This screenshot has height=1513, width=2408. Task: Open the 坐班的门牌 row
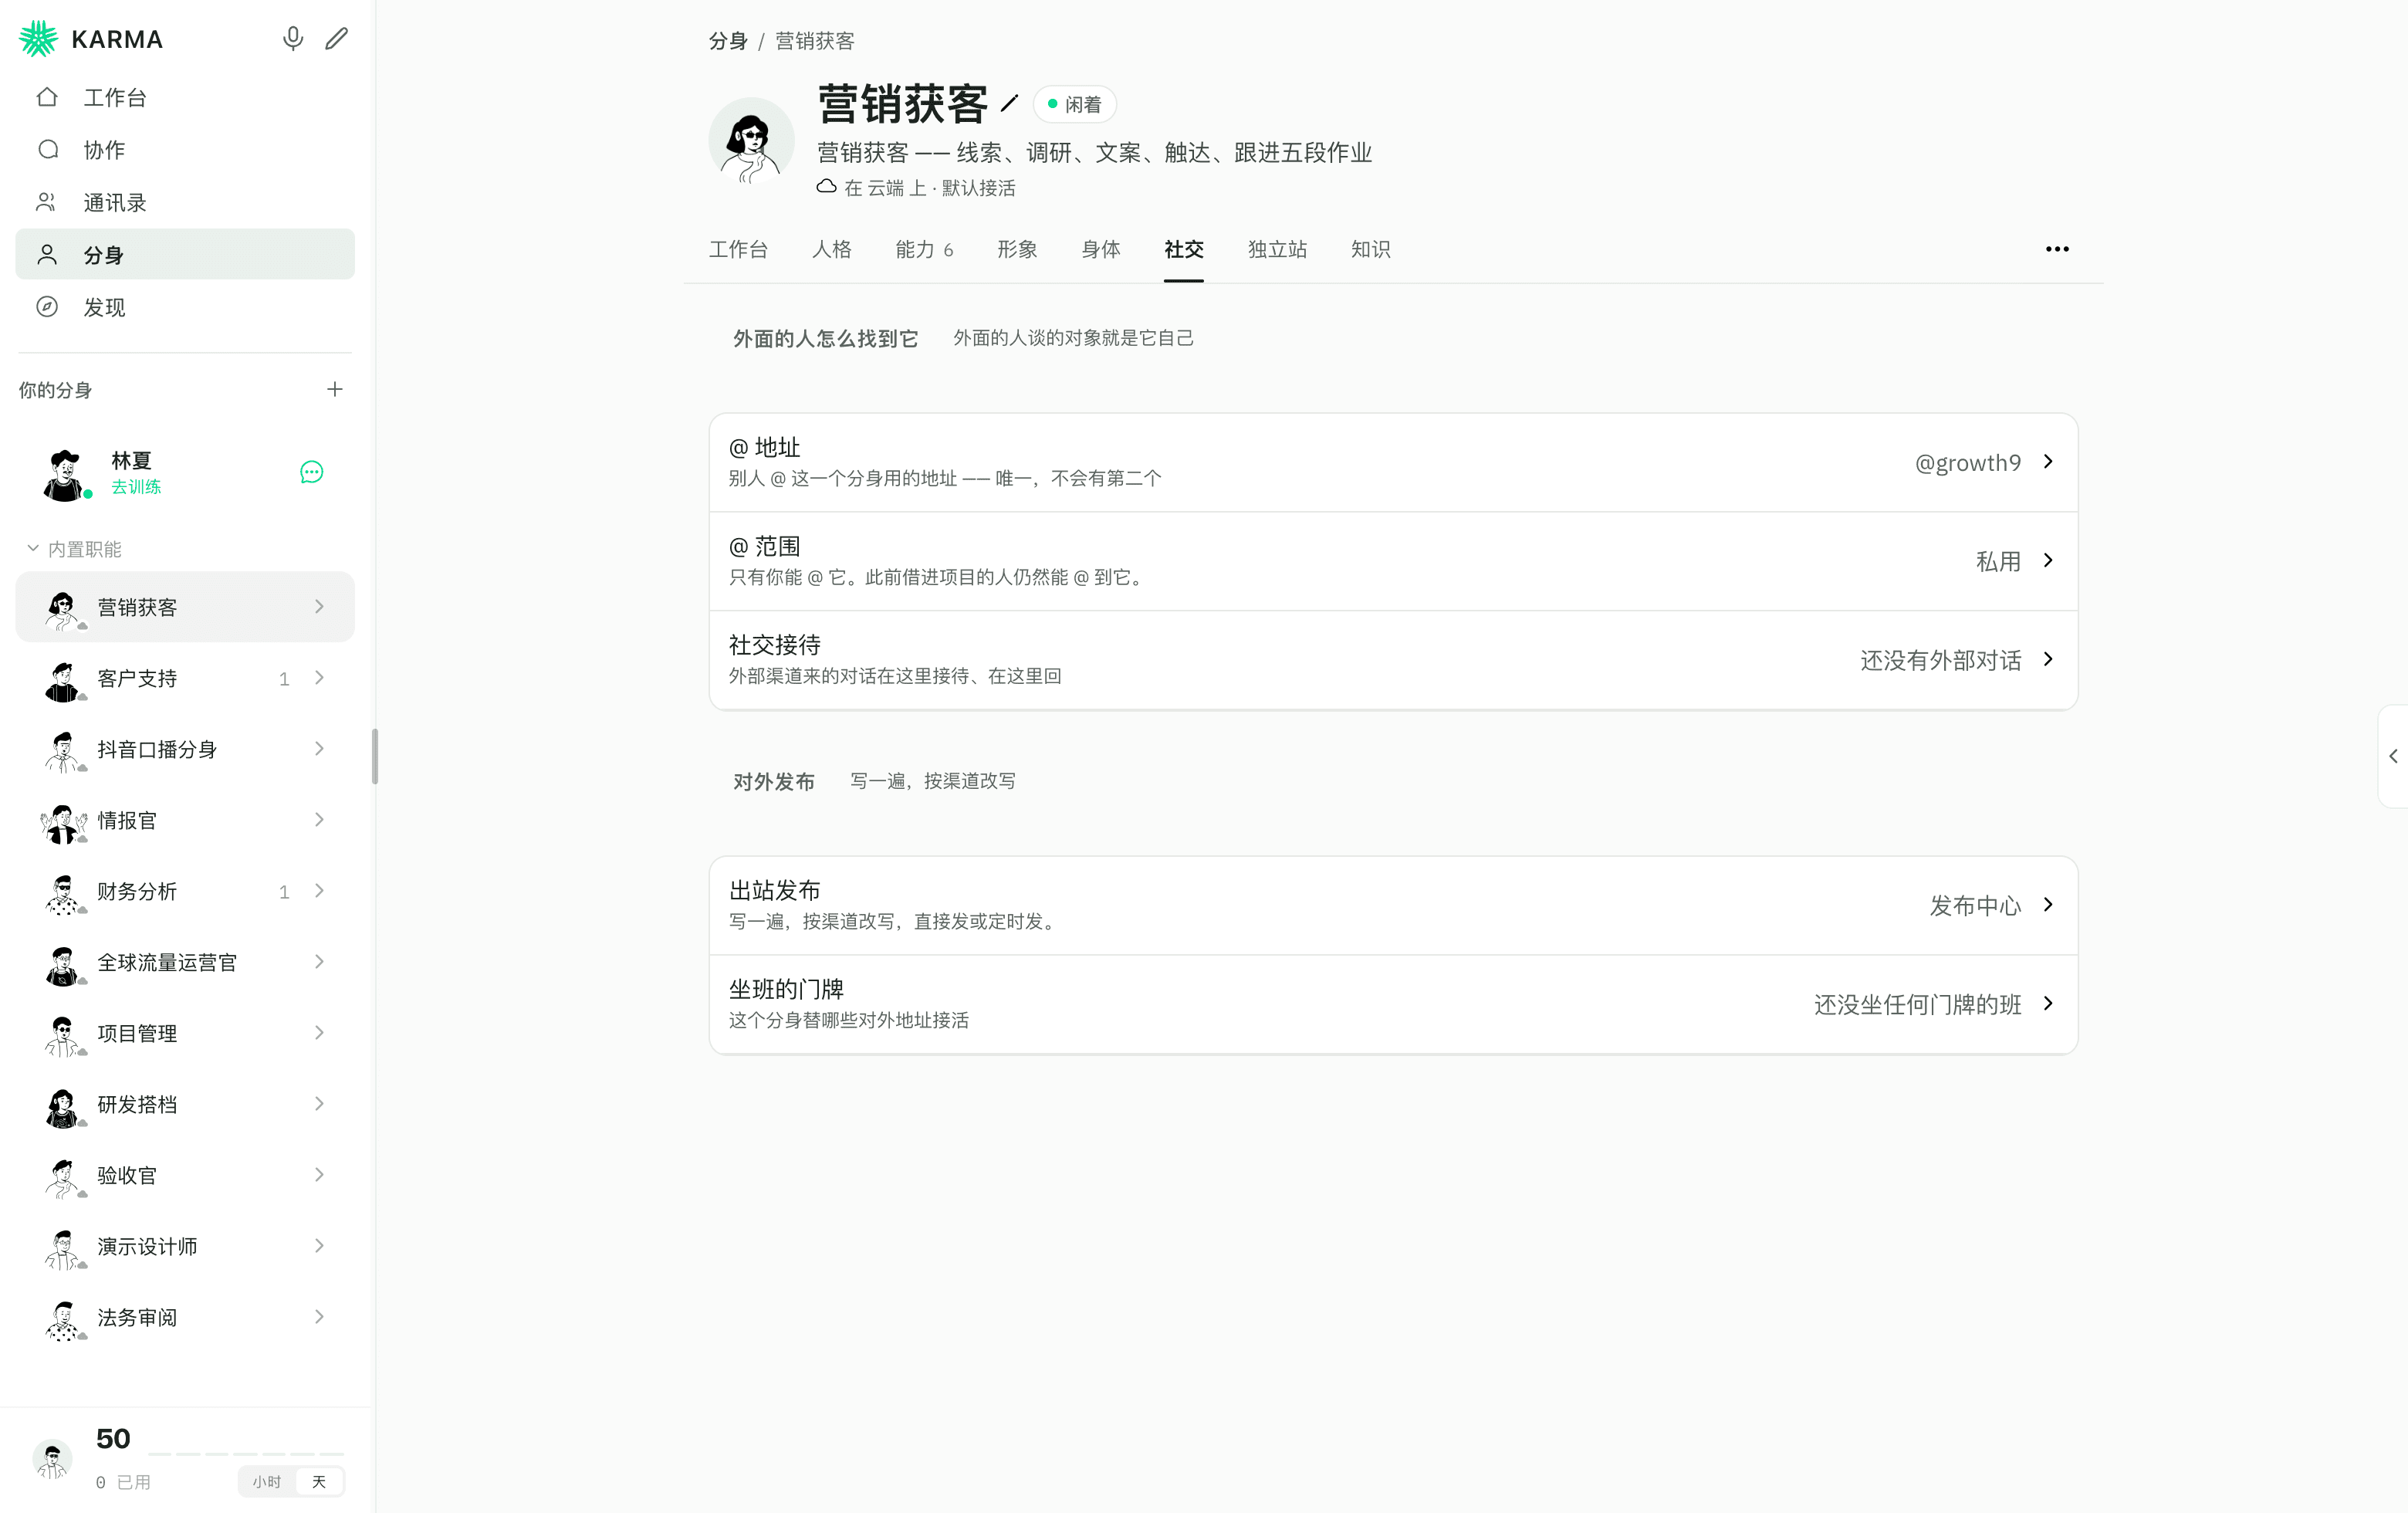pos(1393,1004)
